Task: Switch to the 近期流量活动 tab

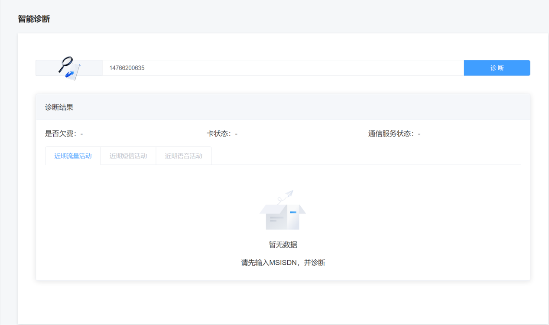Action: (73, 156)
